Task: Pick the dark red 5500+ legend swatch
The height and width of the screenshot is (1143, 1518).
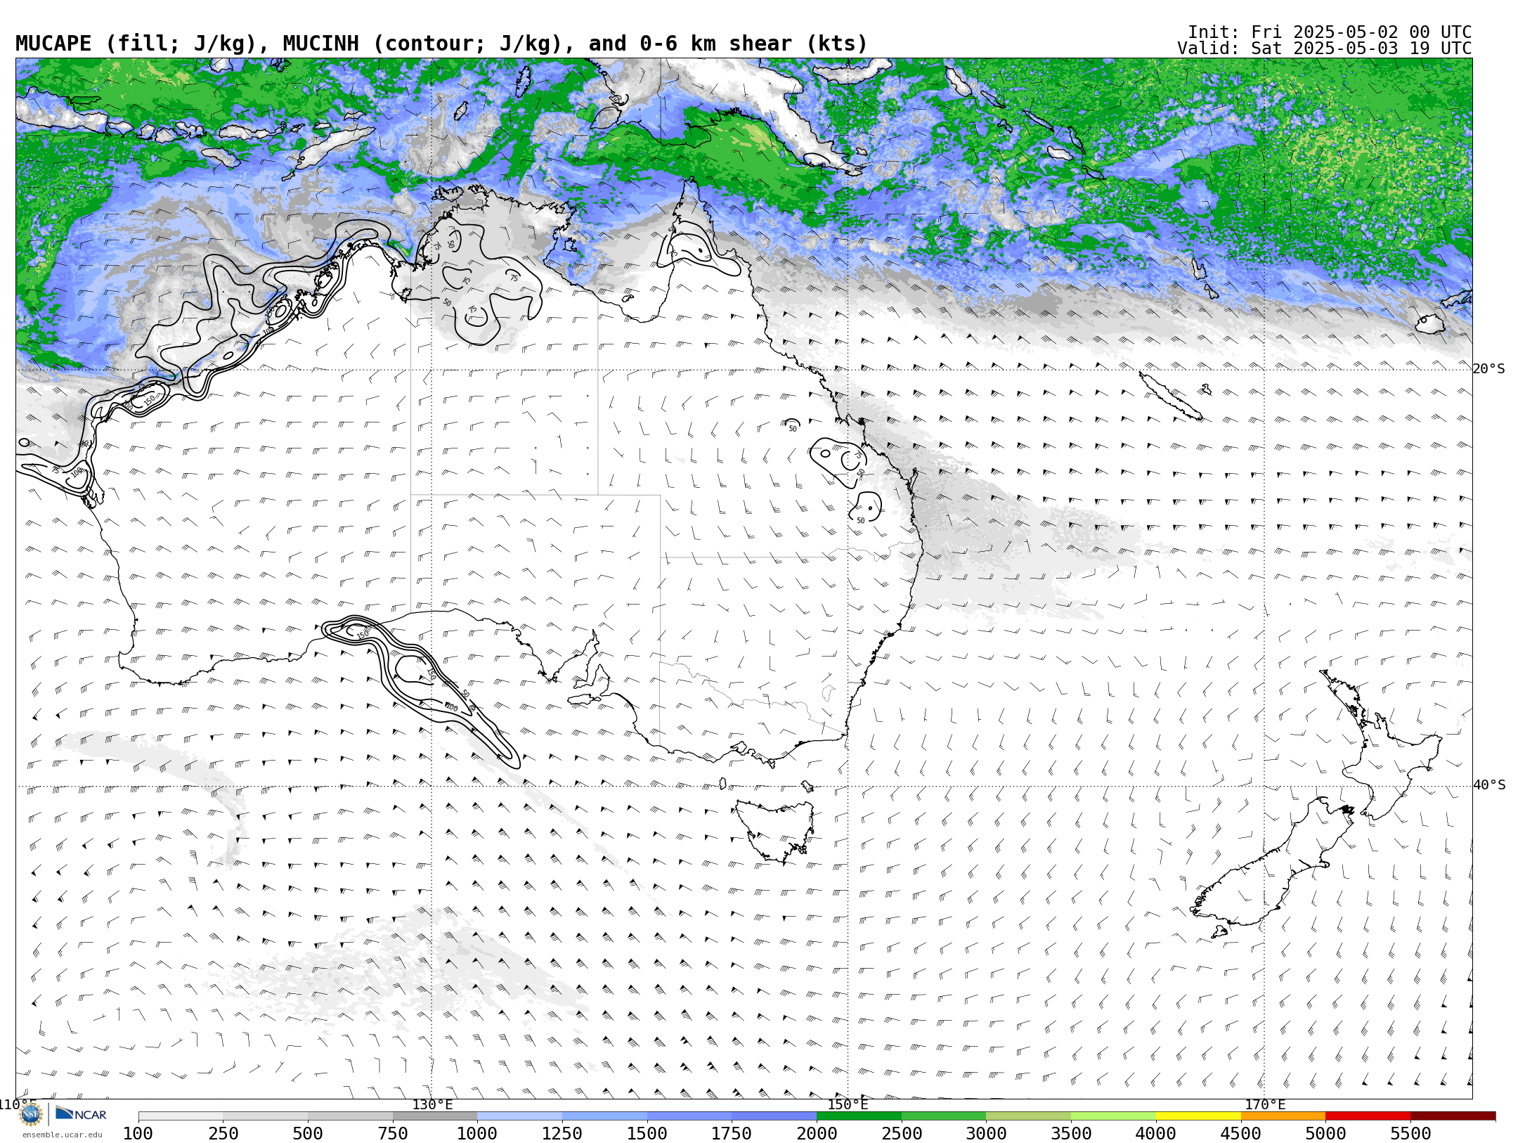Action: [x=1453, y=1116]
